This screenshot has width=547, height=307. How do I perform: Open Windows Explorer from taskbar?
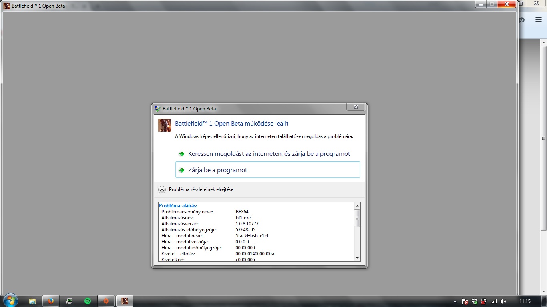coord(32,301)
